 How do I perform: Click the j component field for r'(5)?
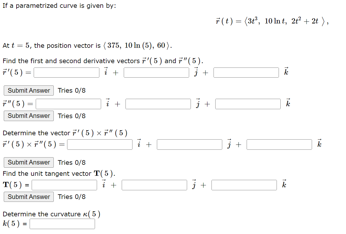tap(156, 72)
